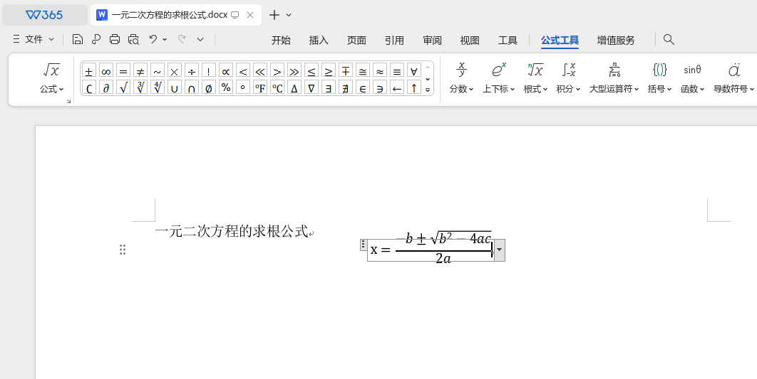Insert the less-than-or-equal ≤ symbol
The width and height of the screenshot is (757, 379).
tap(311, 71)
